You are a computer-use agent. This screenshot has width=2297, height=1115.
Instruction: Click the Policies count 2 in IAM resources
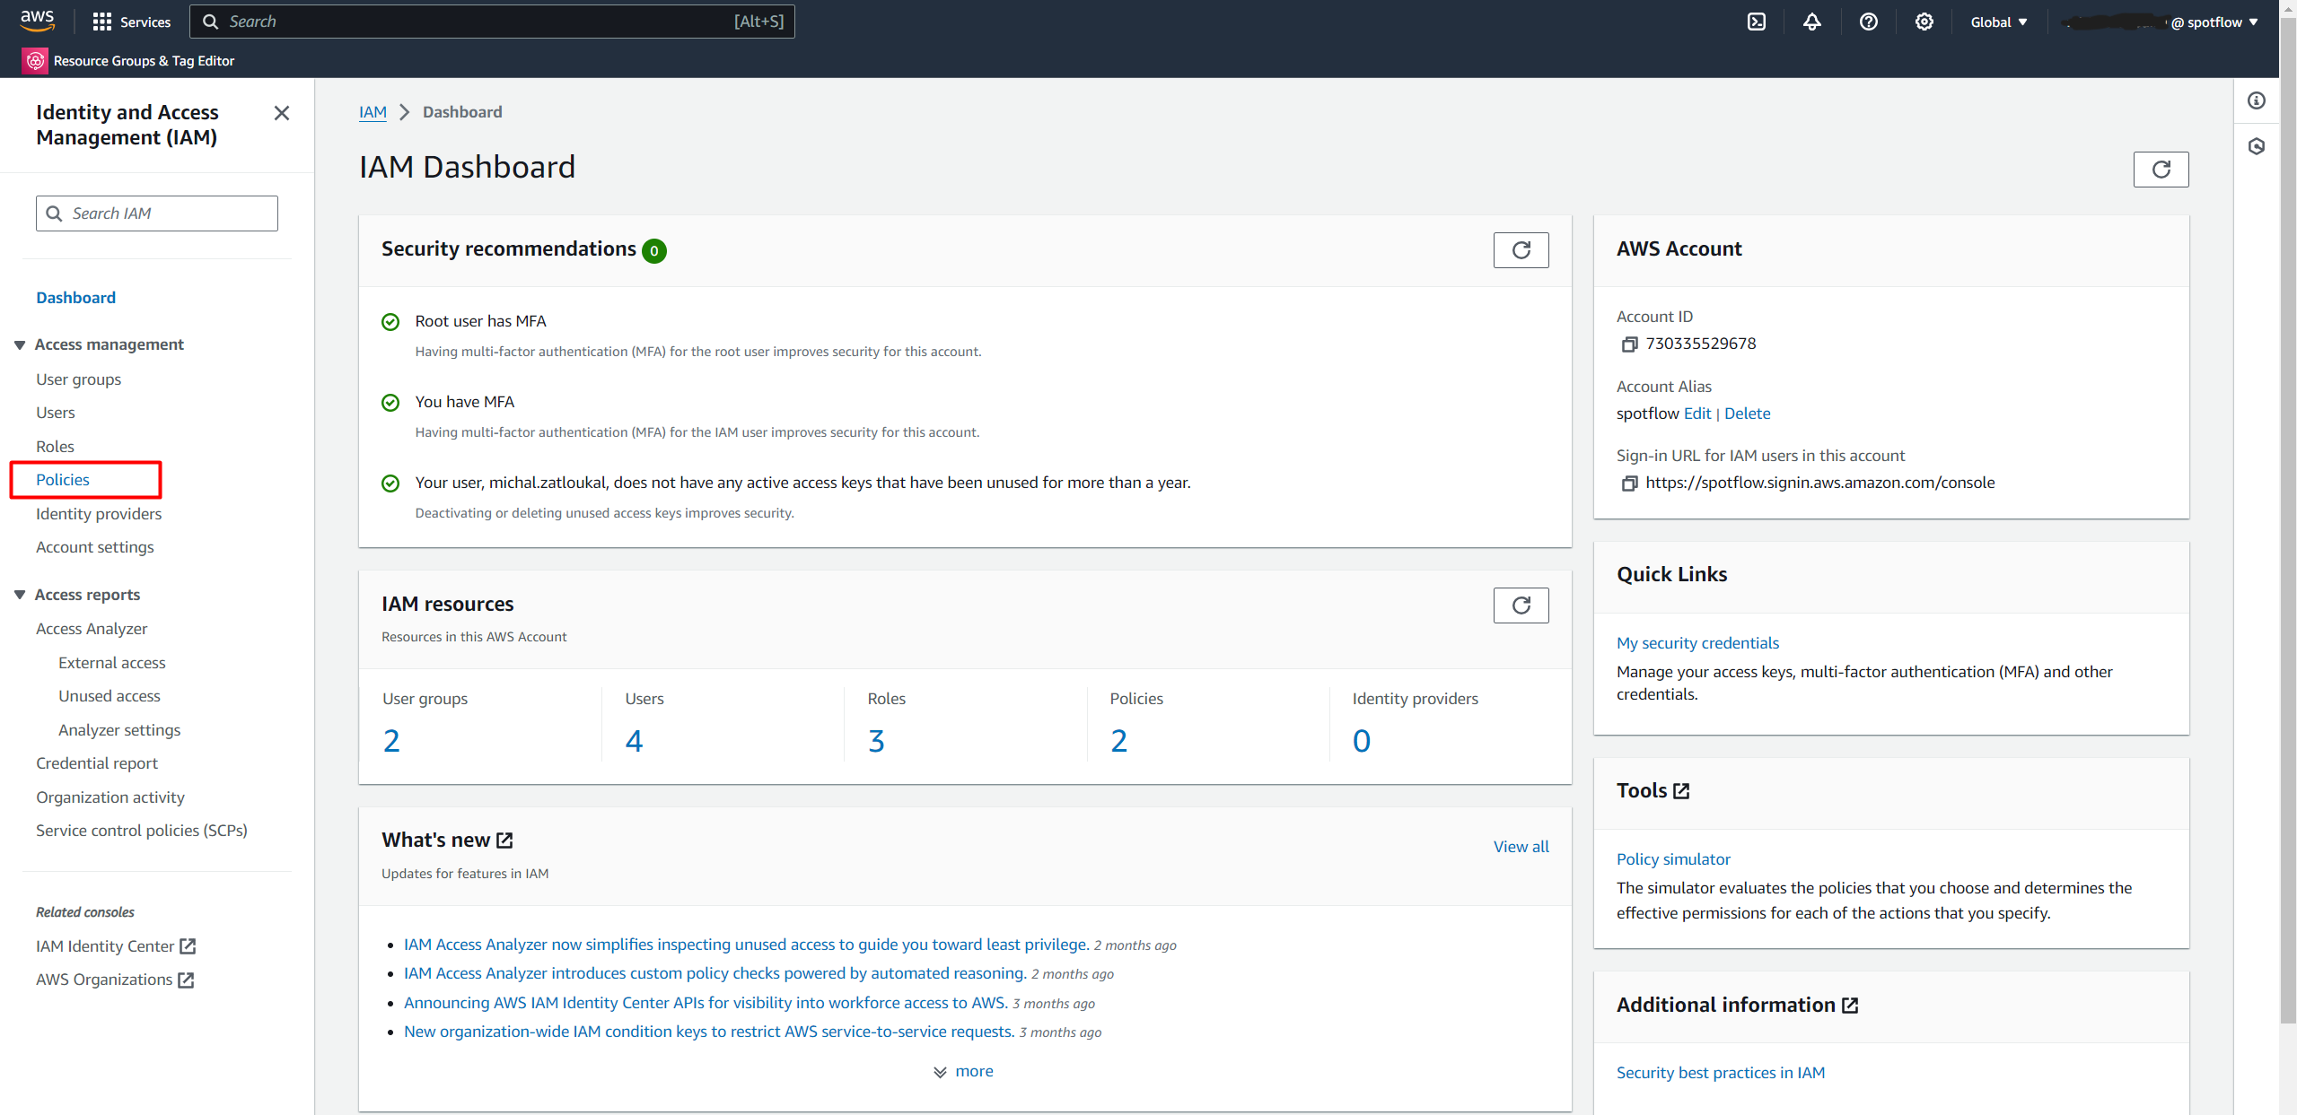(x=1118, y=741)
